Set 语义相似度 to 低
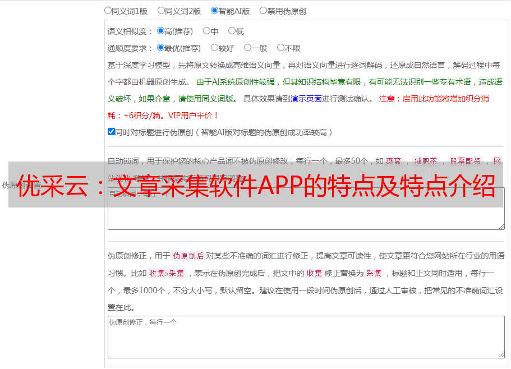The width and height of the screenshot is (511, 369). [232, 31]
